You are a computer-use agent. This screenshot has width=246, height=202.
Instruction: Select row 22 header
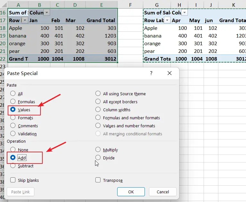point(3,59)
